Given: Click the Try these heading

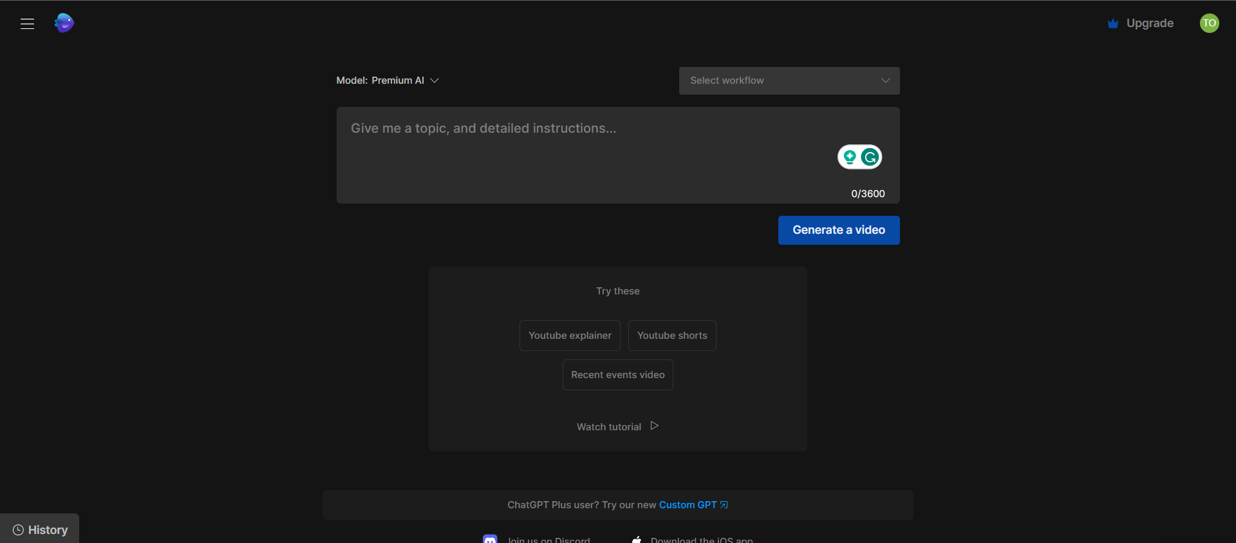Looking at the screenshot, I should point(618,291).
